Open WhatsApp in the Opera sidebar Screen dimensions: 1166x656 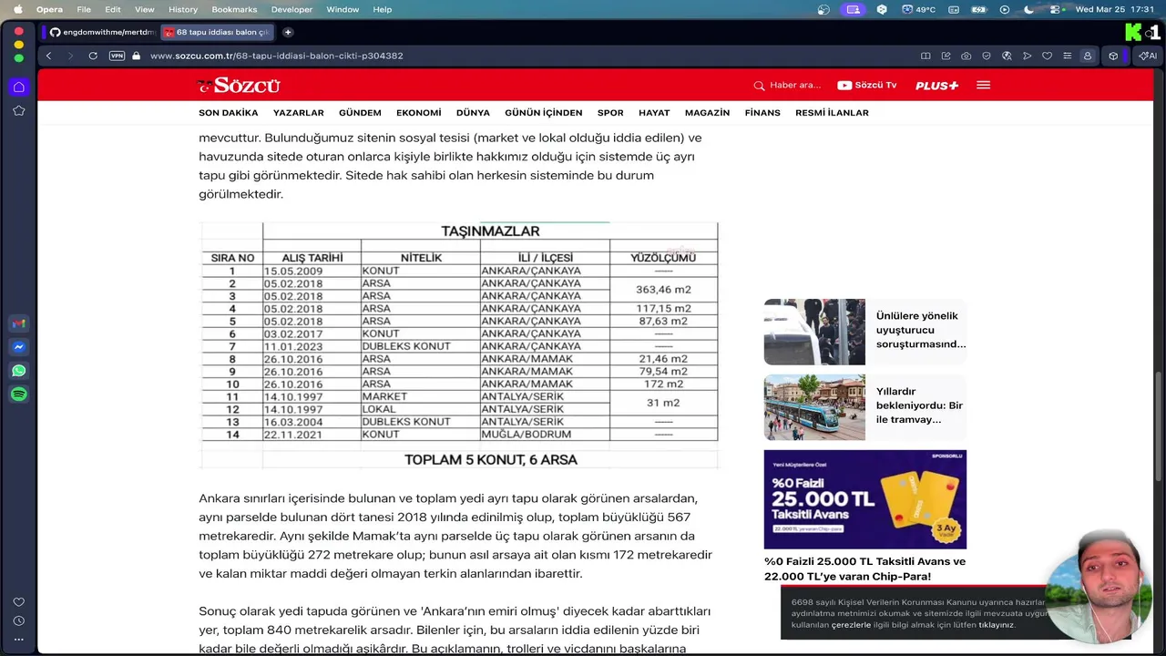[18, 371]
